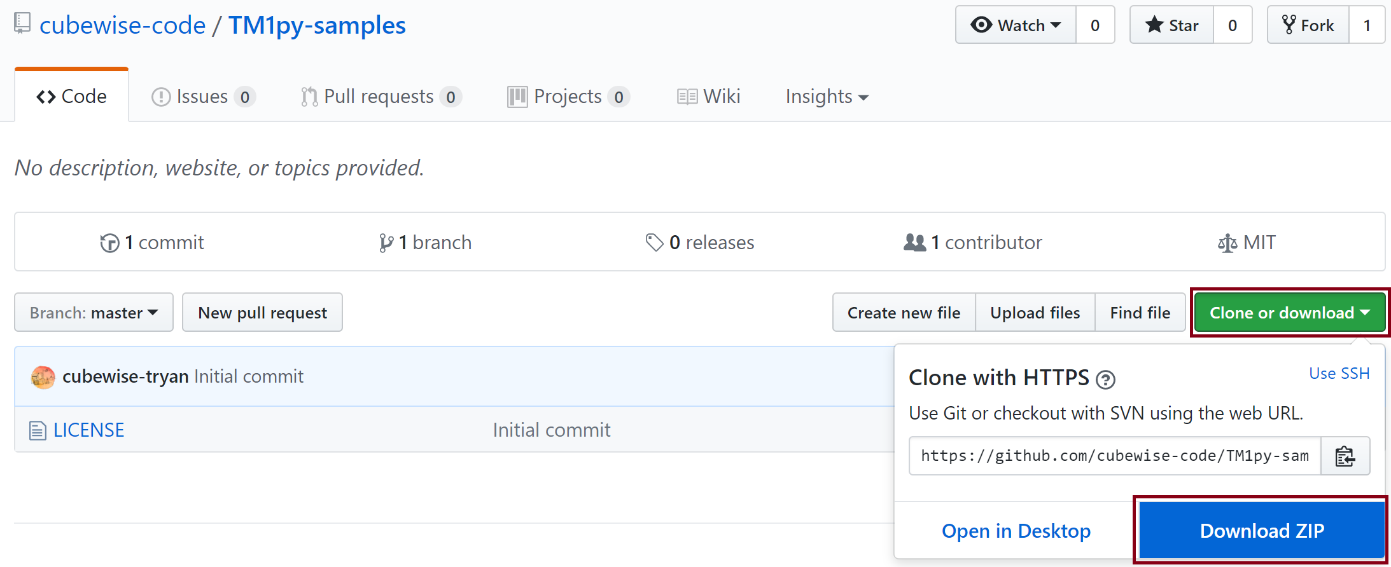
Task: Open the Branch: master selector
Action: (94, 312)
